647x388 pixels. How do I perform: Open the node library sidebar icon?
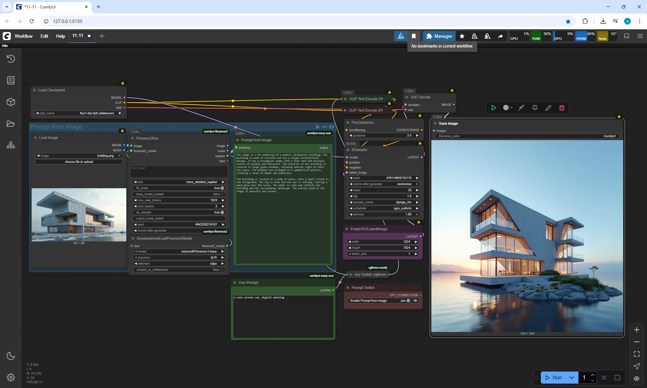pyautogui.click(x=11, y=80)
